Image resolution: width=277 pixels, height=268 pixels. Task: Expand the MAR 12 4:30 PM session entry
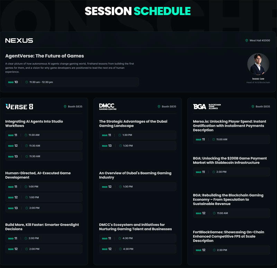[x=137, y=249]
